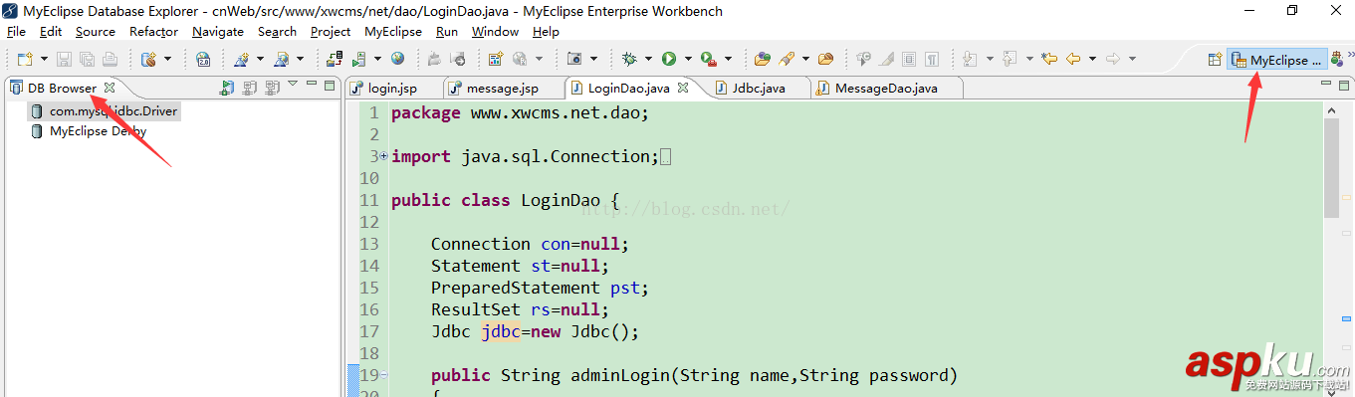Select the DB Browser view tab
The width and height of the screenshot is (1355, 397).
pos(62,88)
